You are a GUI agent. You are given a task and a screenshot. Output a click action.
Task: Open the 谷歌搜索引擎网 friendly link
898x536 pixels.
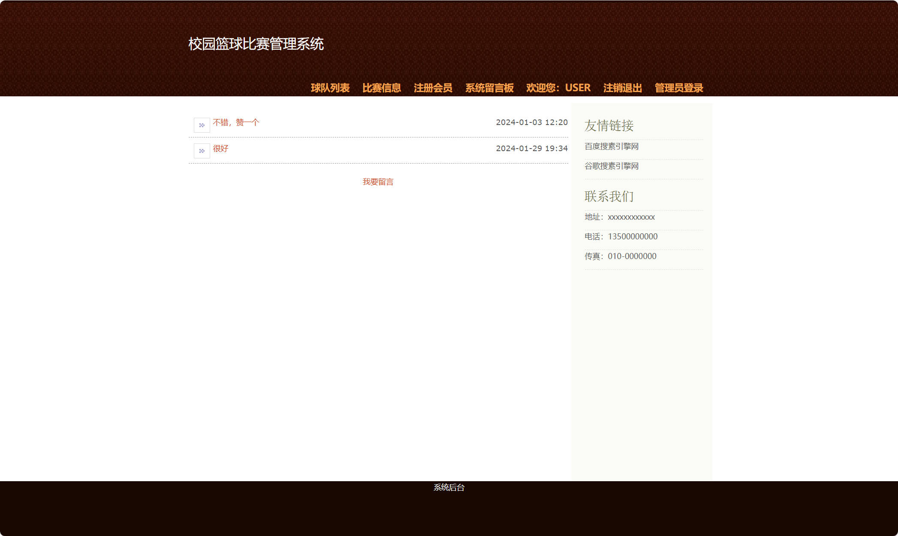(x=611, y=166)
